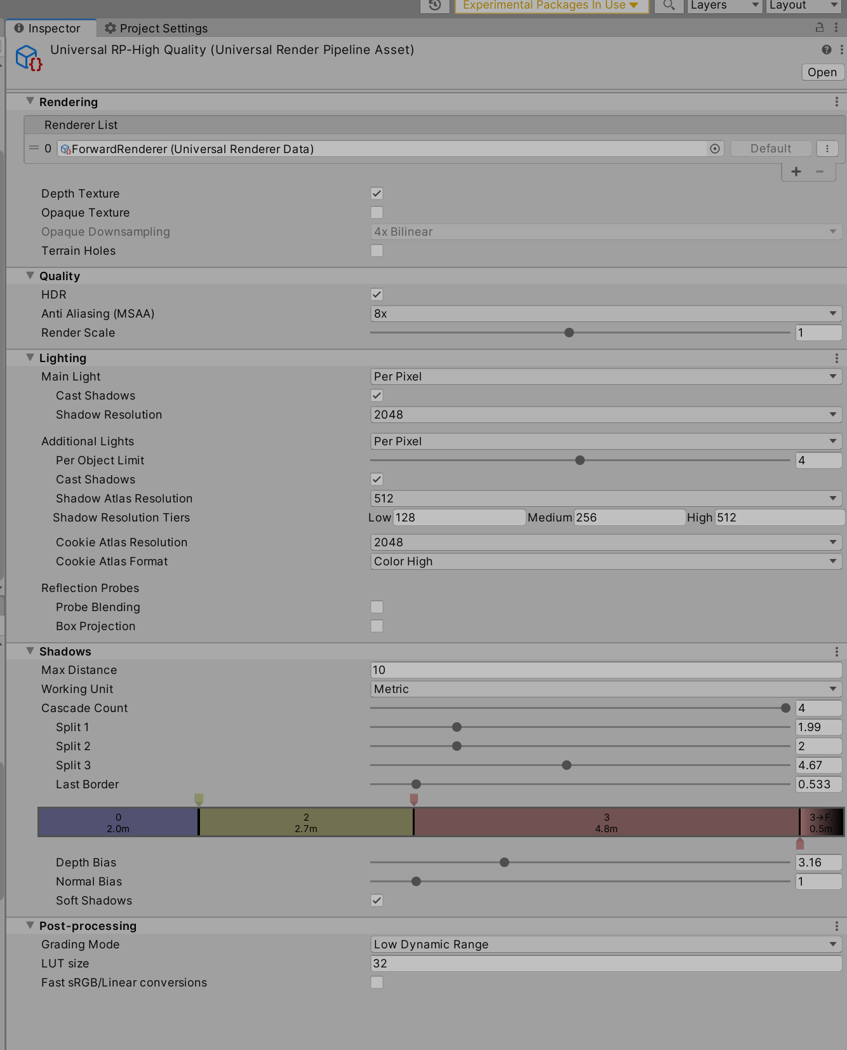Viewport: 847px width, 1050px height.
Task: Collapse the Lighting section
Action: point(30,358)
